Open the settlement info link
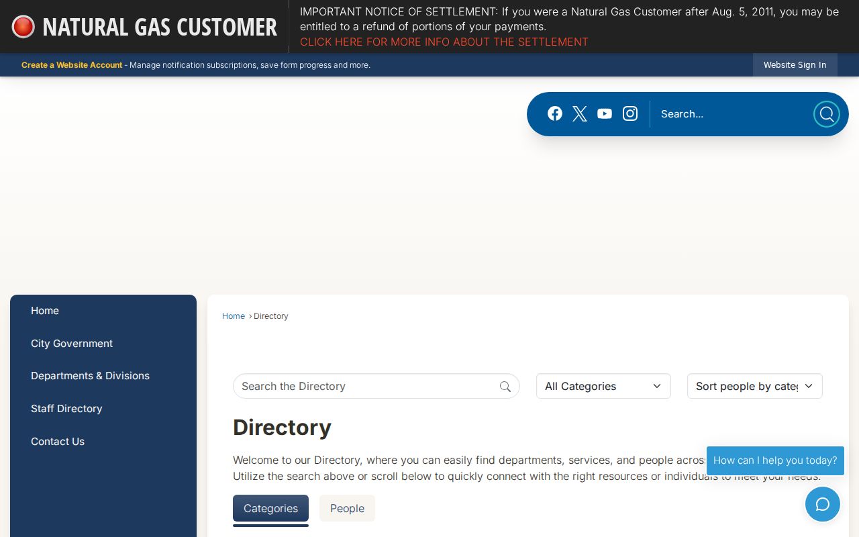The image size is (859, 537). pos(444,42)
